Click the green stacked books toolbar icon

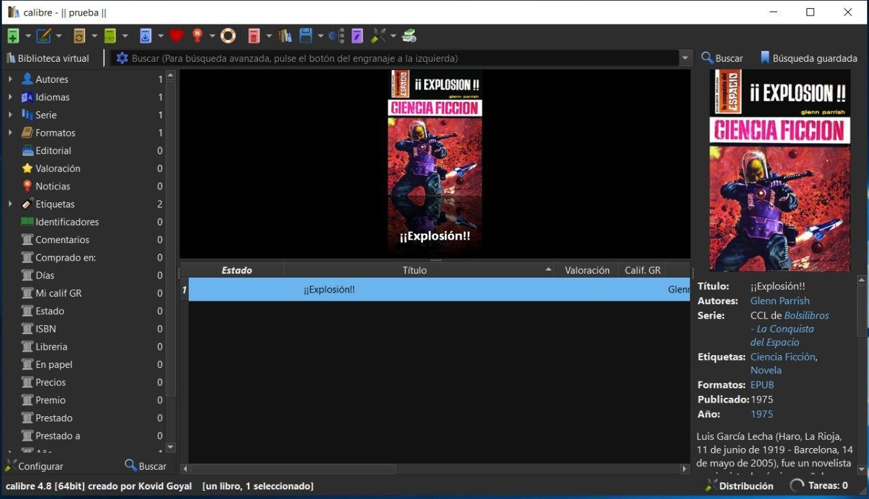point(409,36)
